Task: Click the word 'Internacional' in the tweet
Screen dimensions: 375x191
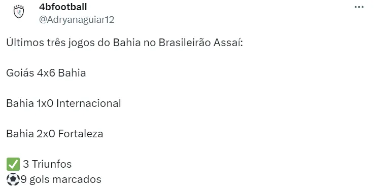Action: pyautogui.click(x=89, y=104)
